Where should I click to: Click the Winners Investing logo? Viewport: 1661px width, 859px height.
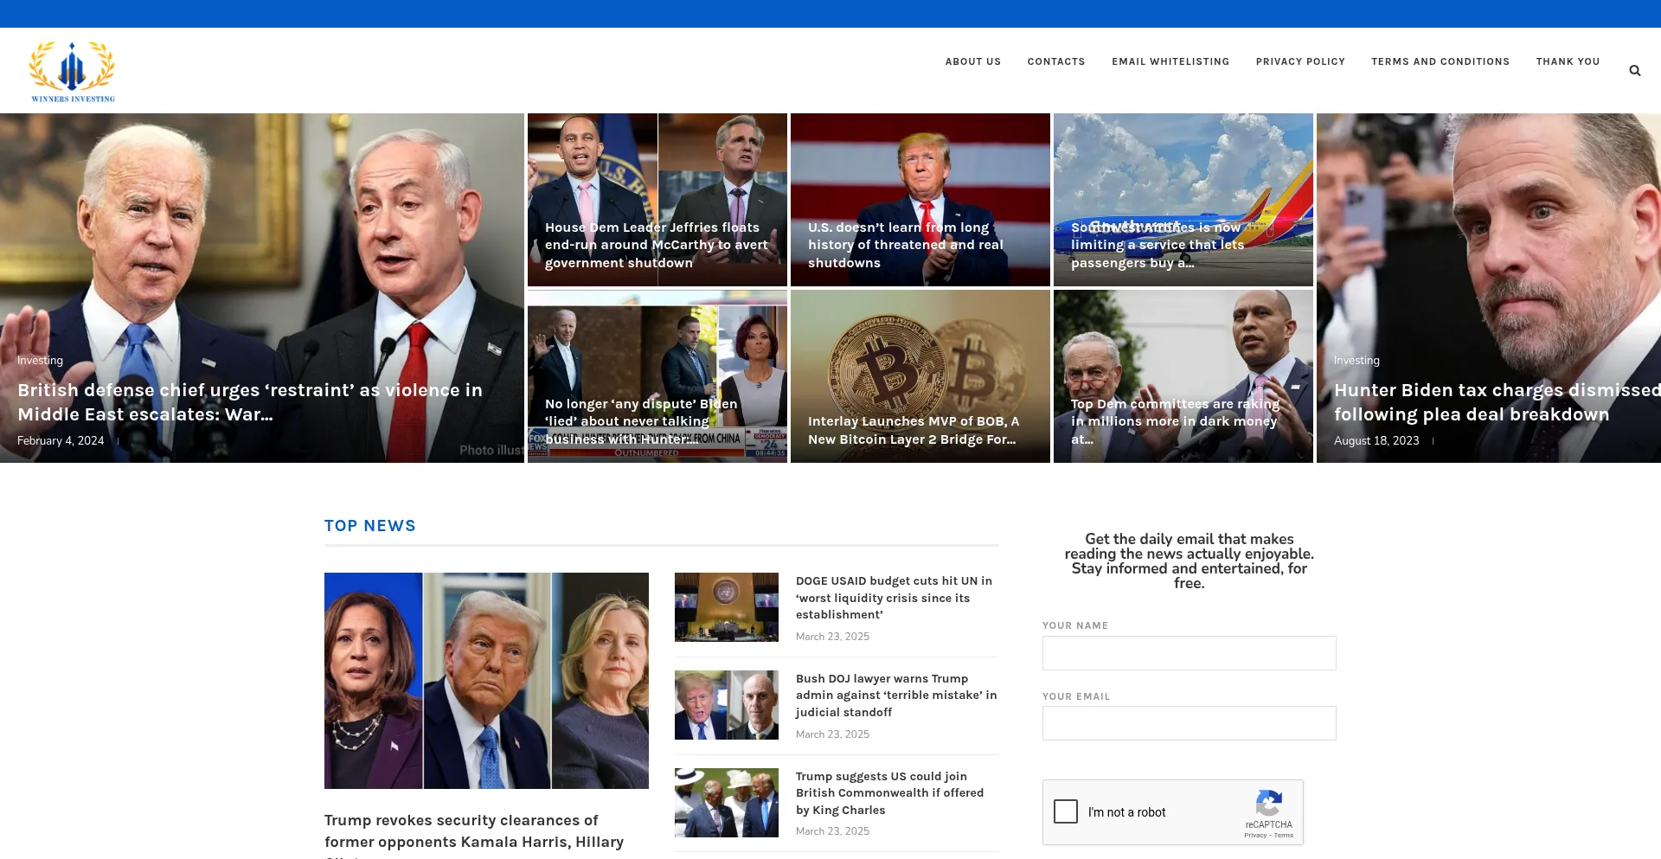point(73,70)
